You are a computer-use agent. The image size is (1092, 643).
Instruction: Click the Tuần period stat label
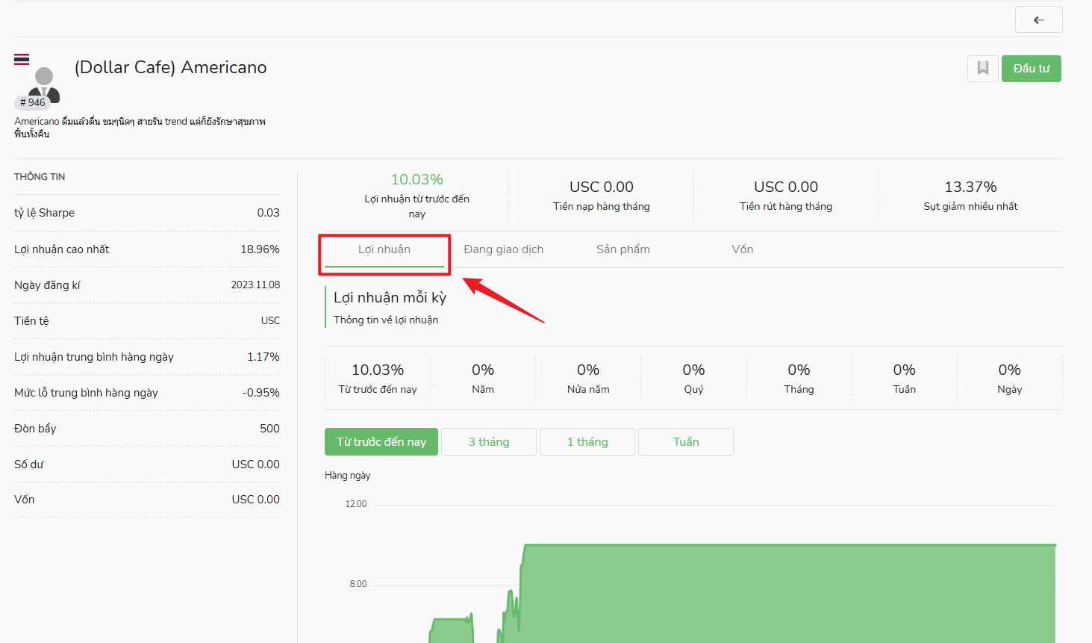pos(904,389)
